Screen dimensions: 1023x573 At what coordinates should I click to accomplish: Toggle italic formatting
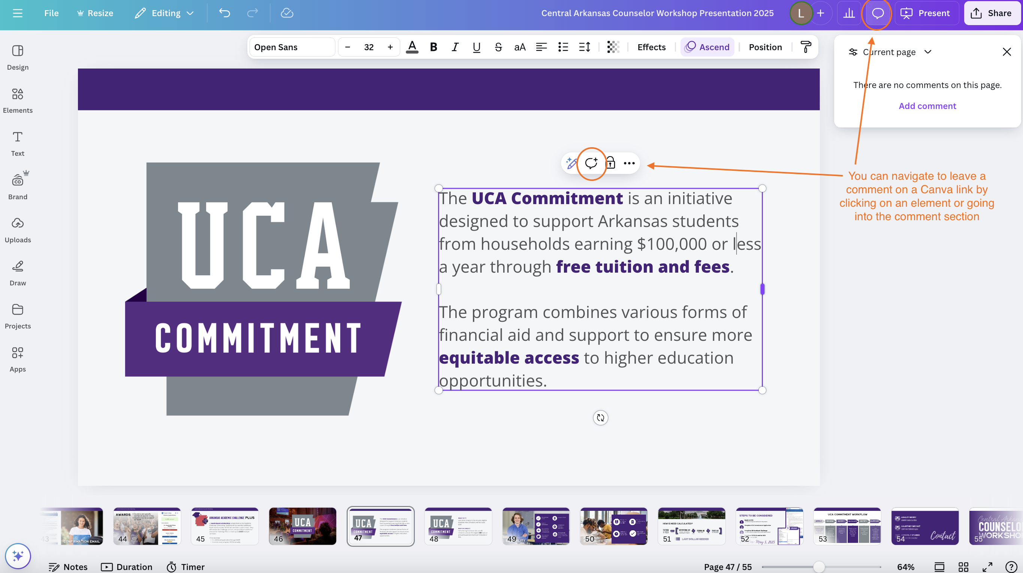(455, 47)
